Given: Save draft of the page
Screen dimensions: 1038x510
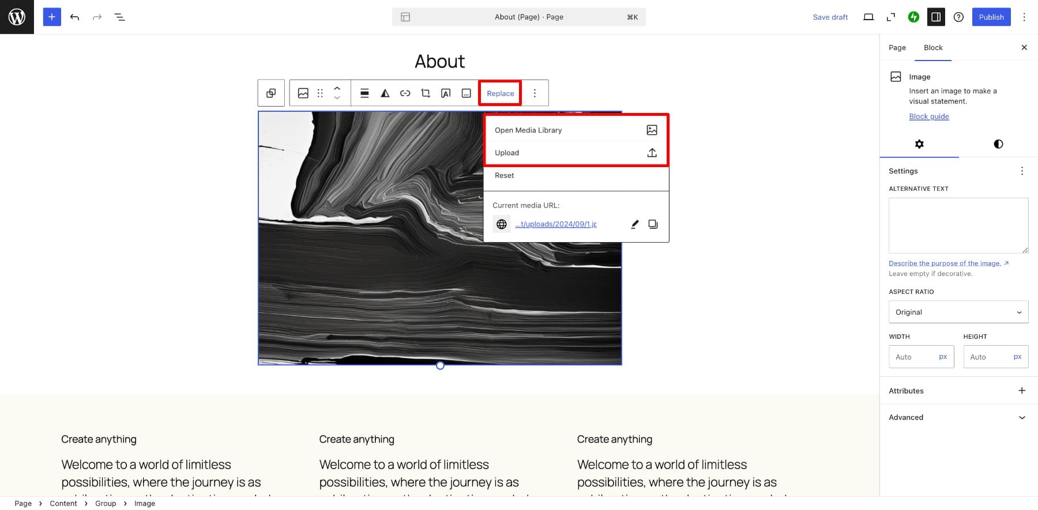Looking at the screenshot, I should pos(830,17).
